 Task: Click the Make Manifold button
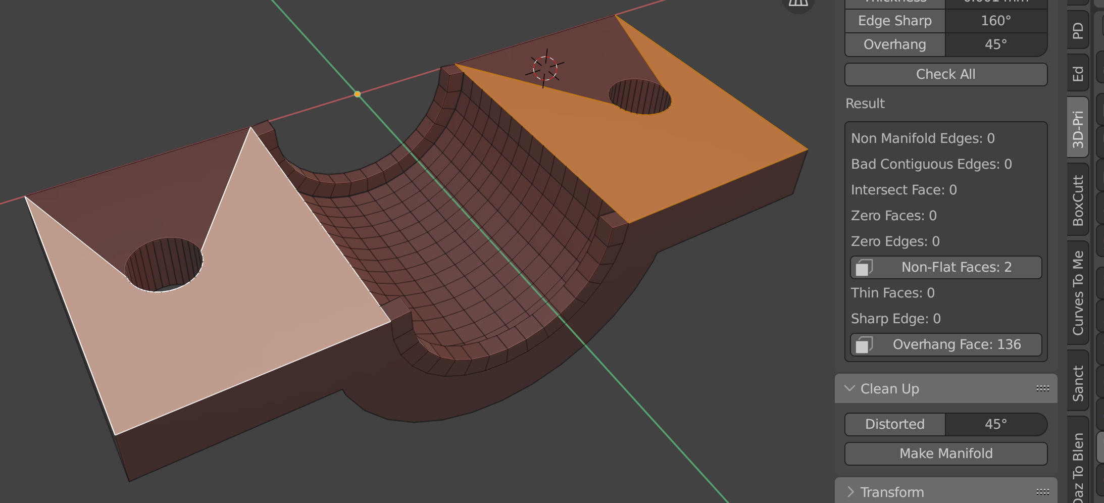point(945,454)
